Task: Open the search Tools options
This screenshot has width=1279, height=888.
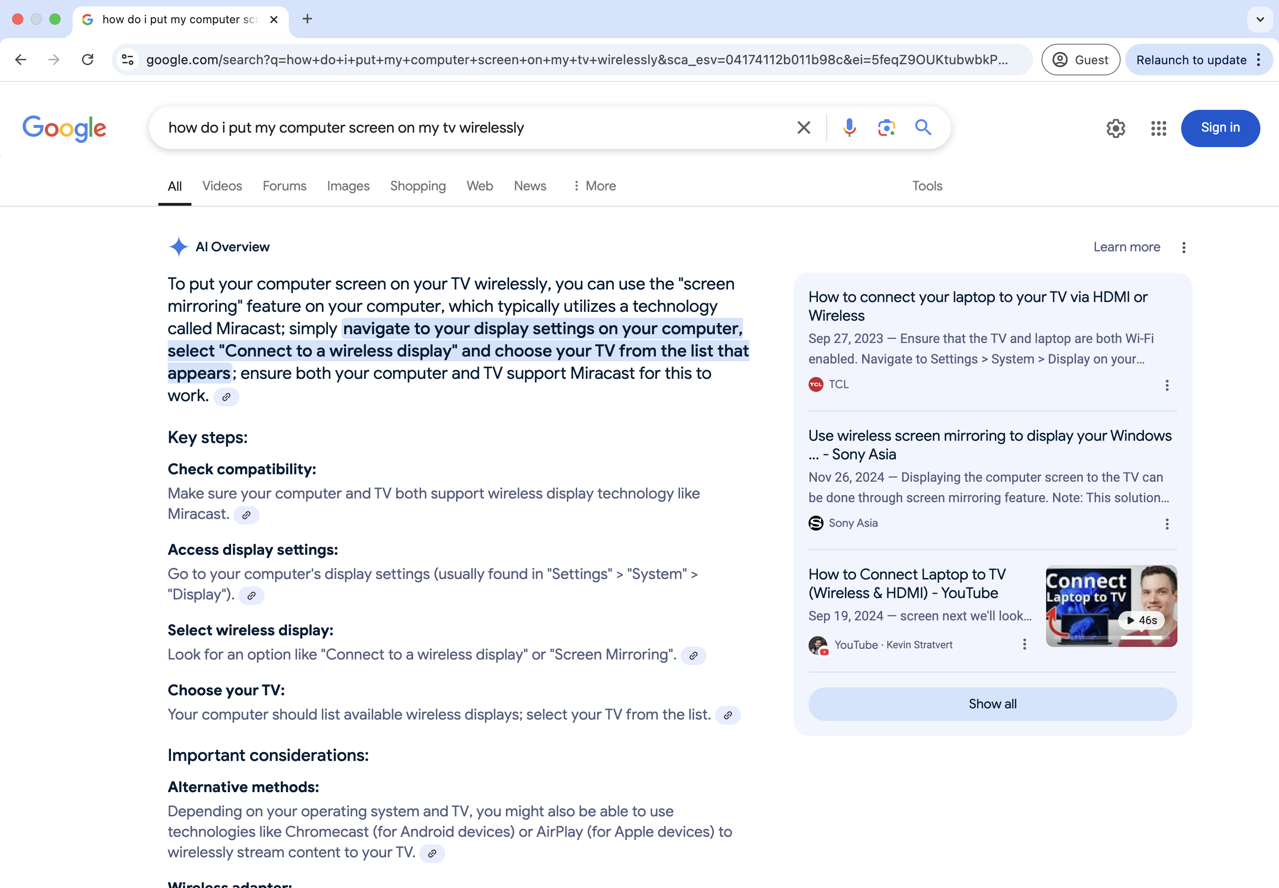Action: click(927, 186)
